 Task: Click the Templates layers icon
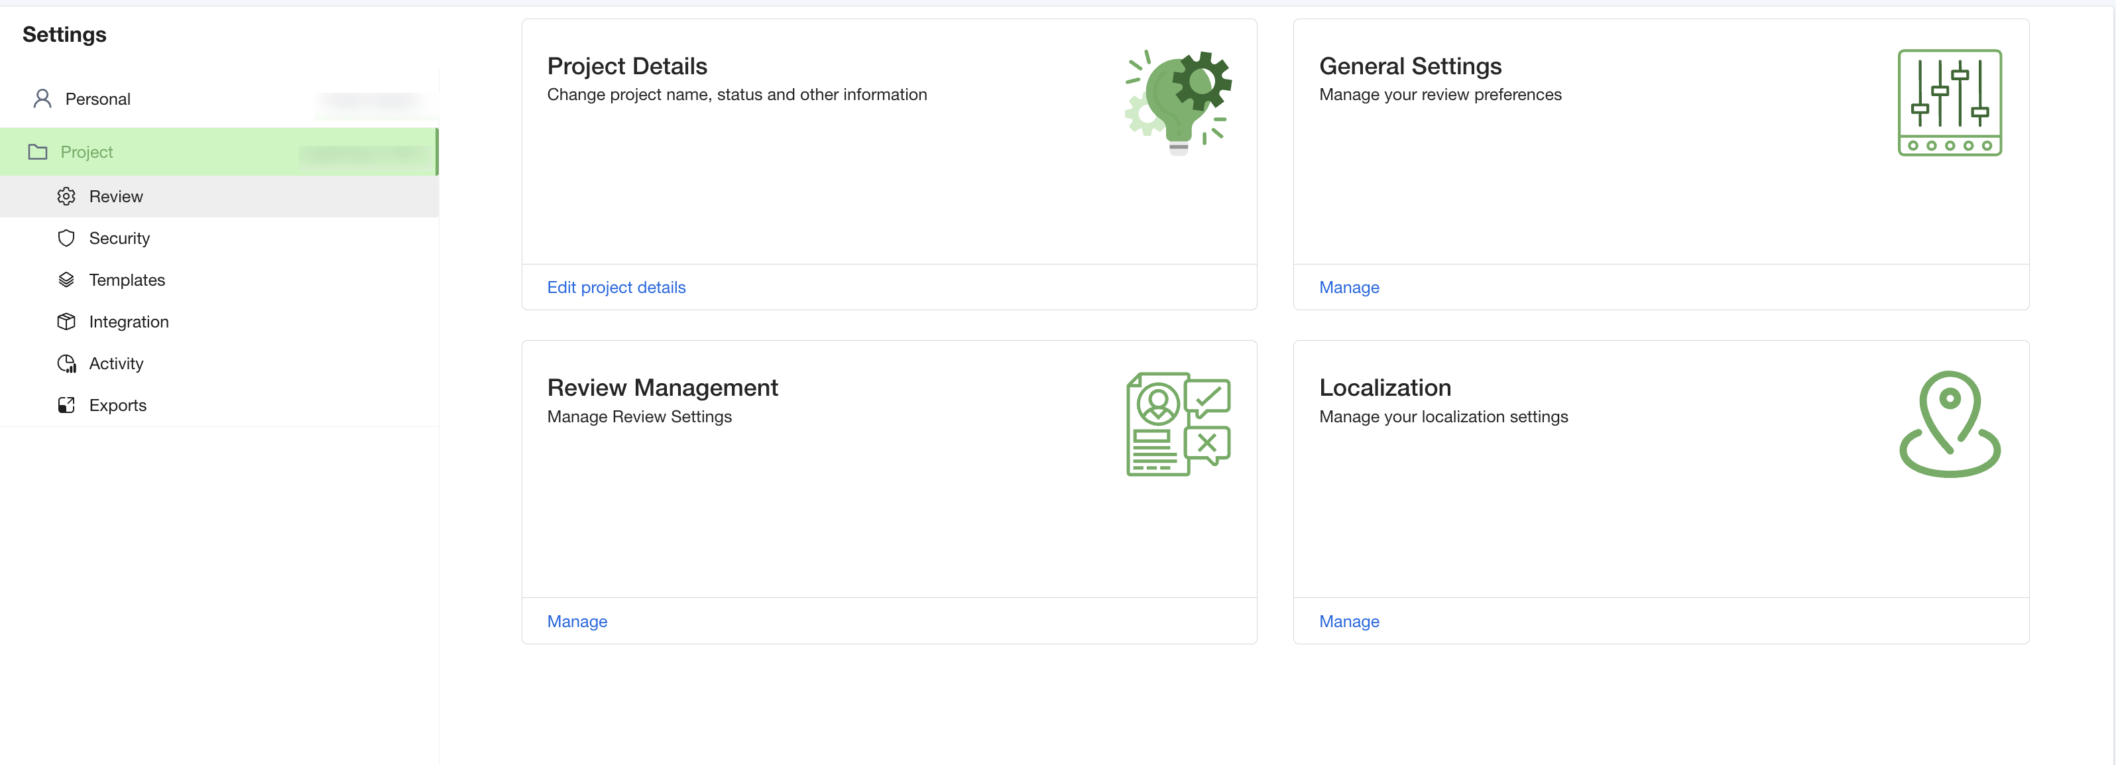(x=66, y=280)
